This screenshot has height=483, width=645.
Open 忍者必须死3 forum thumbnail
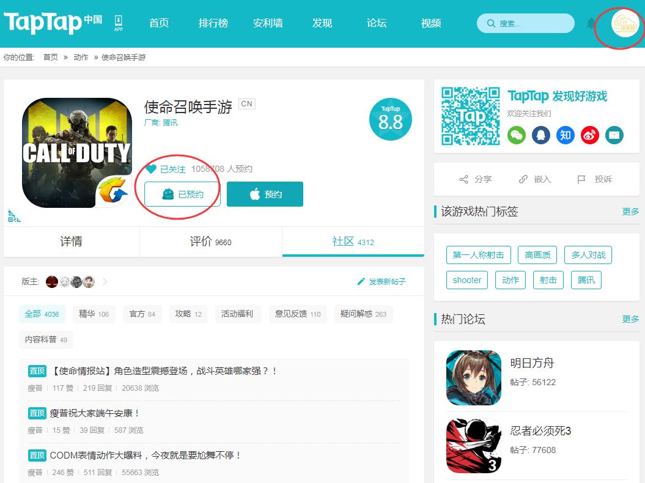[x=474, y=446]
